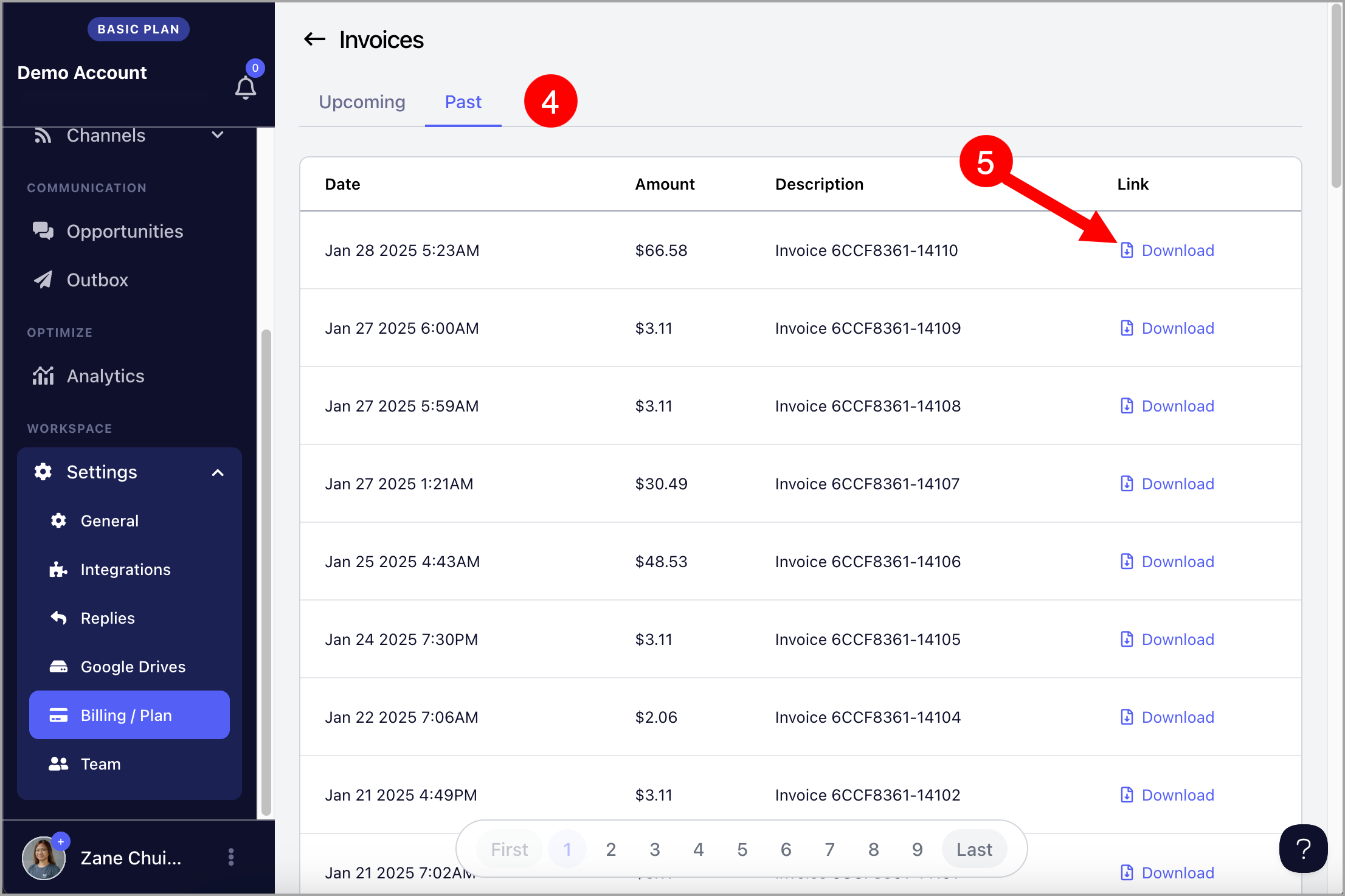Open the notifications bell
The width and height of the screenshot is (1345, 896).
[x=246, y=88]
